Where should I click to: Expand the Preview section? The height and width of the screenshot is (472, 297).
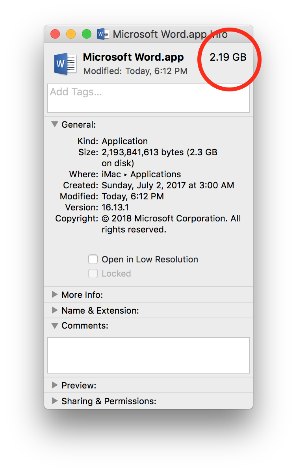click(54, 385)
